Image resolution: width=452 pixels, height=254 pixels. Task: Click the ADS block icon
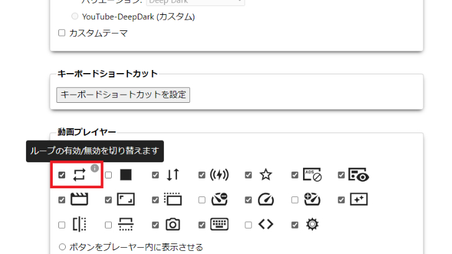(312, 175)
